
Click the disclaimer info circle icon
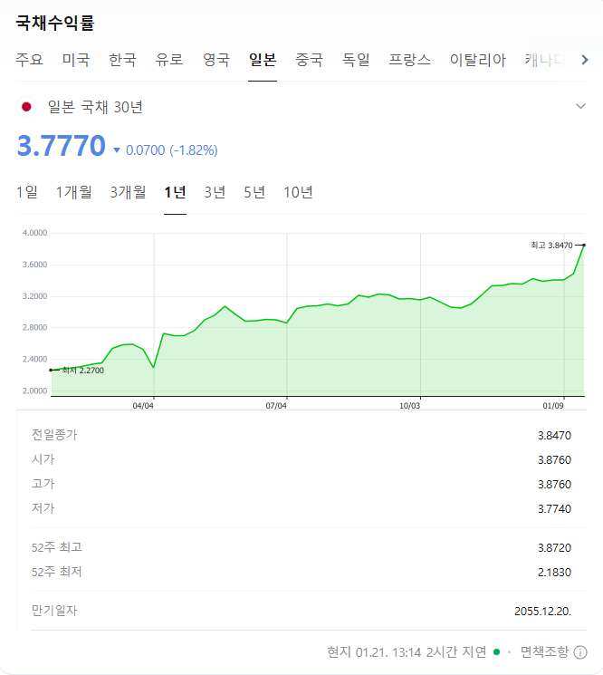tap(580, 652)
